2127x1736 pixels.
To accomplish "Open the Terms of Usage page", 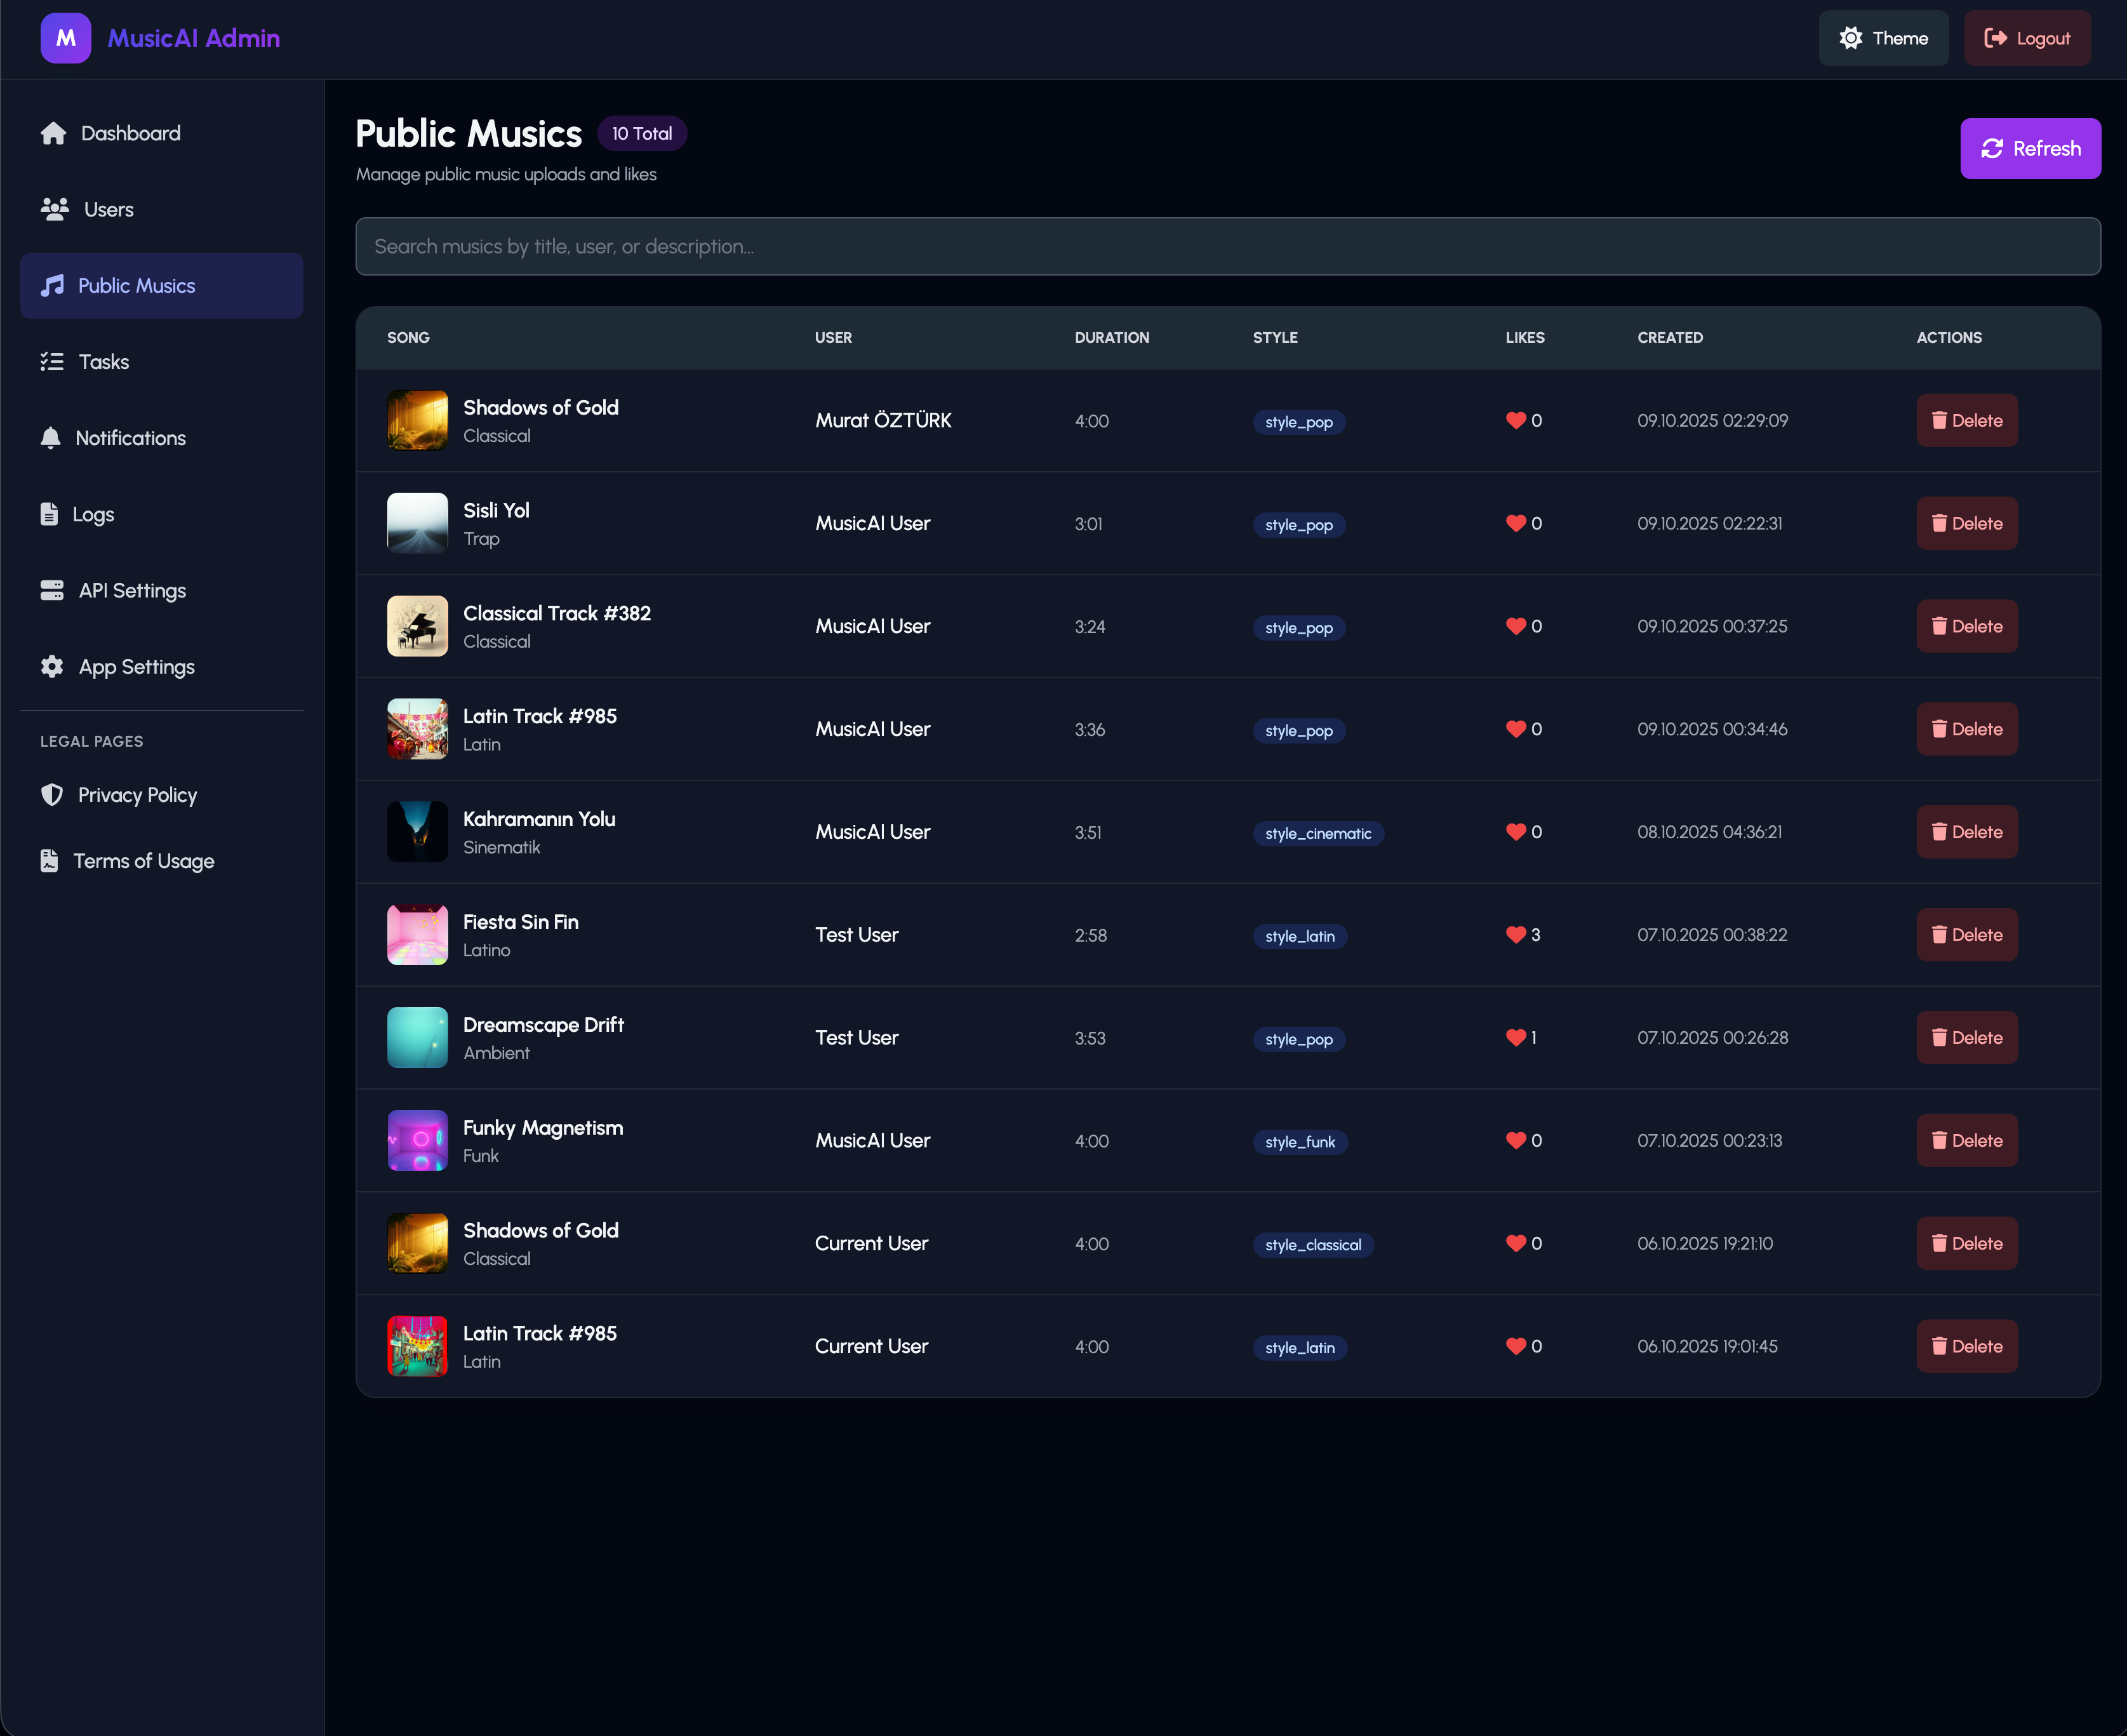I will click(162, 861).
